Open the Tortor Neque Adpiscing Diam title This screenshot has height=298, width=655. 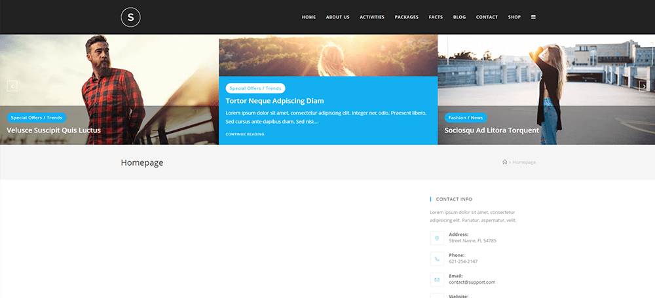click(x=274, y=101)
